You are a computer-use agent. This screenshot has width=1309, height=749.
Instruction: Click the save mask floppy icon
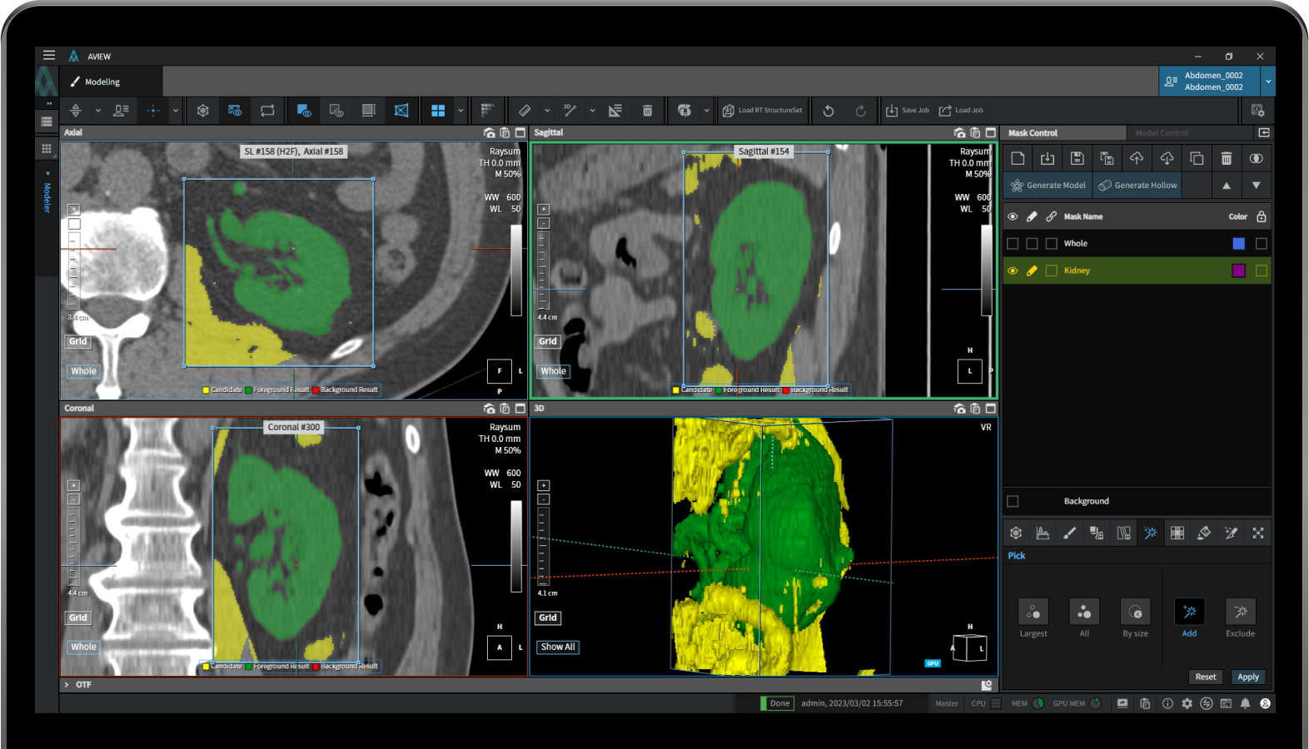[x=1077, y=158]
